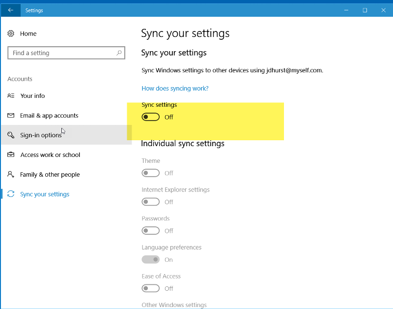Image resolution: width=393 pixels, height=309 pixels.
Task: Select Sync your settings in the sidebar
Action: (x=44, y=194)
